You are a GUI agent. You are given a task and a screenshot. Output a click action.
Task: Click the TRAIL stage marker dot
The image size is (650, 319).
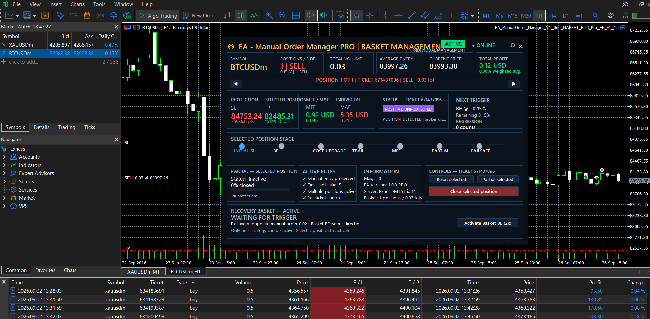tap(361, 146)
